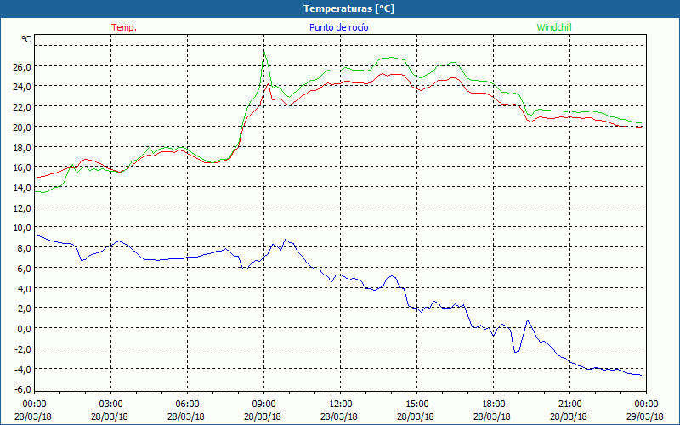Click the 24,0 y-axis value

[x=21, y=87]
